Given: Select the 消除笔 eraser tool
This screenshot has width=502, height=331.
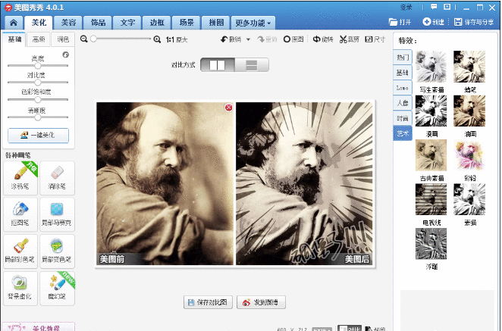Looking at the screenshot, I should coord(58,178).
